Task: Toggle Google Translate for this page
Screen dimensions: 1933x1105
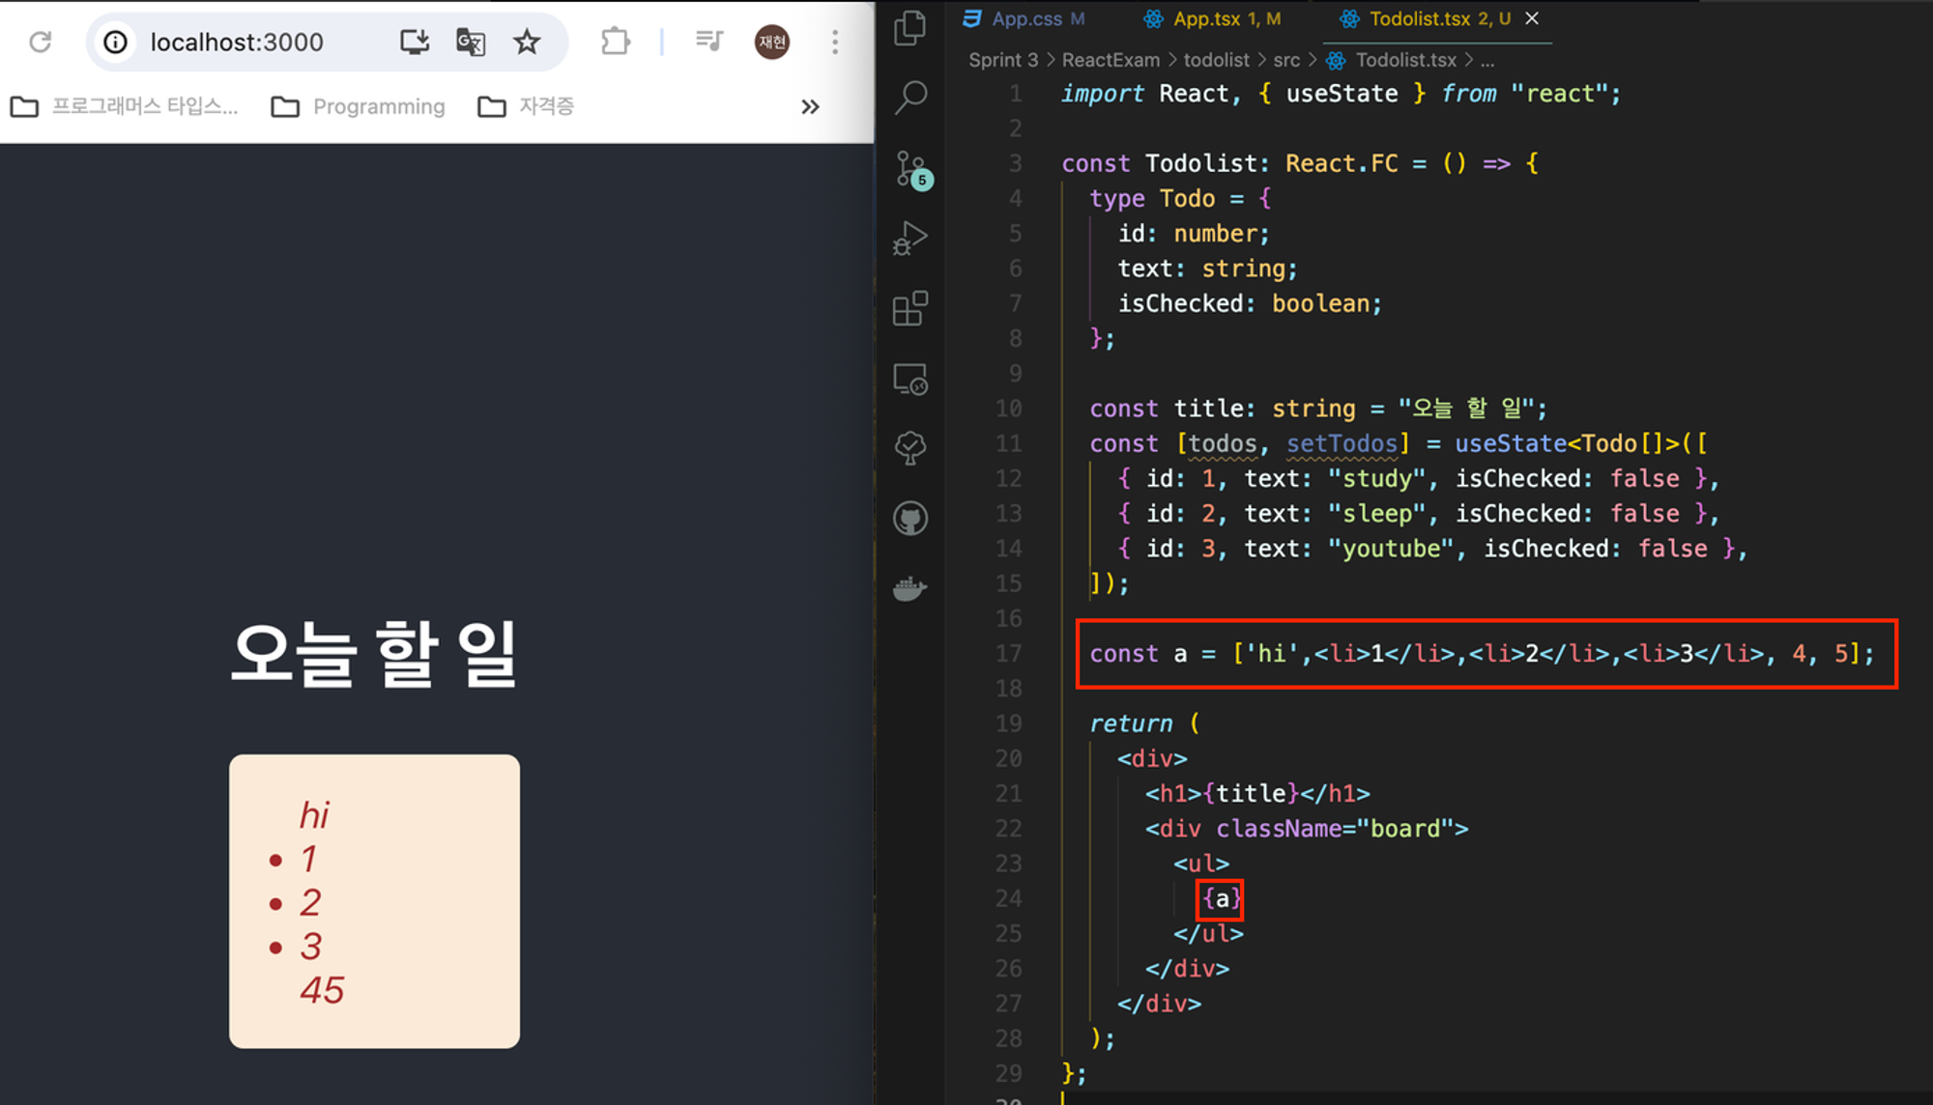Action: [471, 42]
